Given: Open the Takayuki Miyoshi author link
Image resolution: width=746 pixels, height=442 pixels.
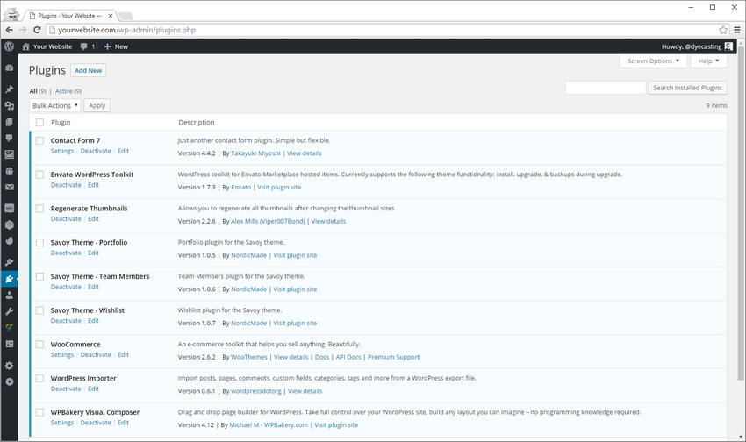Looking at the screenshot, I should point(256,153).
